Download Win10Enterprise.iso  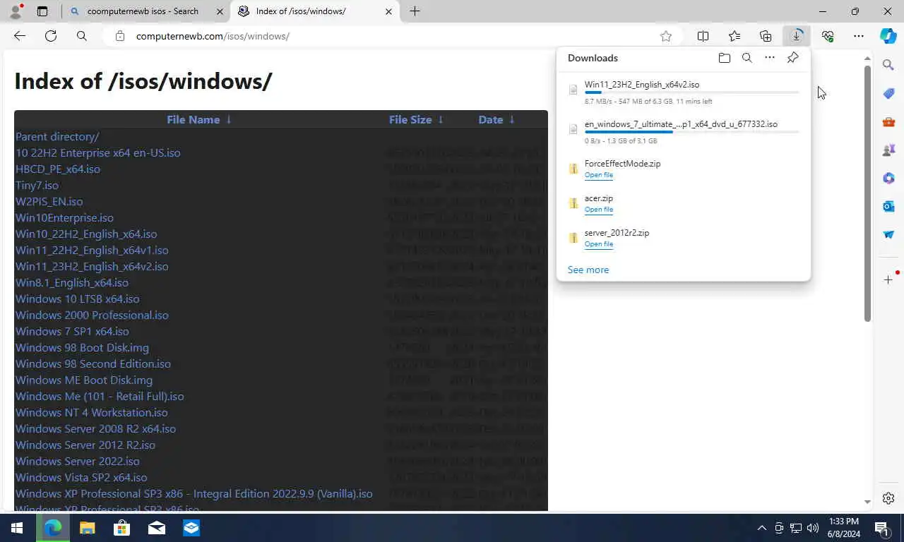tap(64, 217)
